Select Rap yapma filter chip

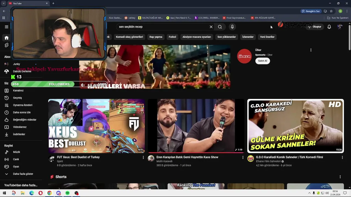[x=156, y=37]
